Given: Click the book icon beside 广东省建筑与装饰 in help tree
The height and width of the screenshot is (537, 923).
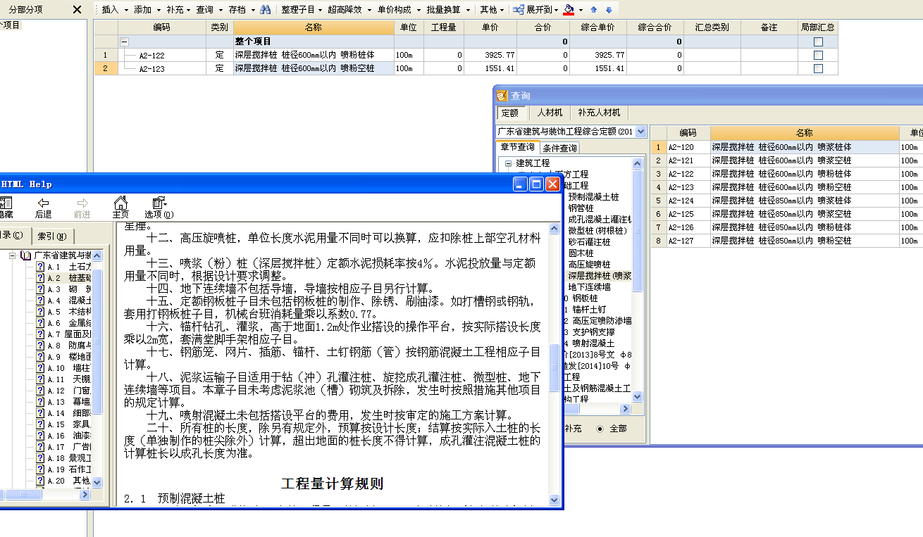Looking at the screenshot, I should click(26, 255).
